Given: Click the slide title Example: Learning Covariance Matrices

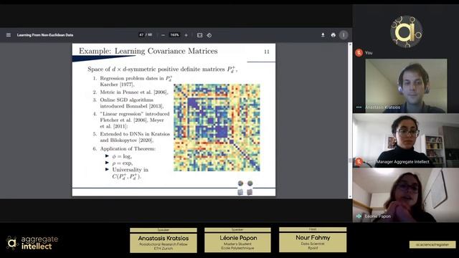Looking at the screenshot, I should coord(148,51).
